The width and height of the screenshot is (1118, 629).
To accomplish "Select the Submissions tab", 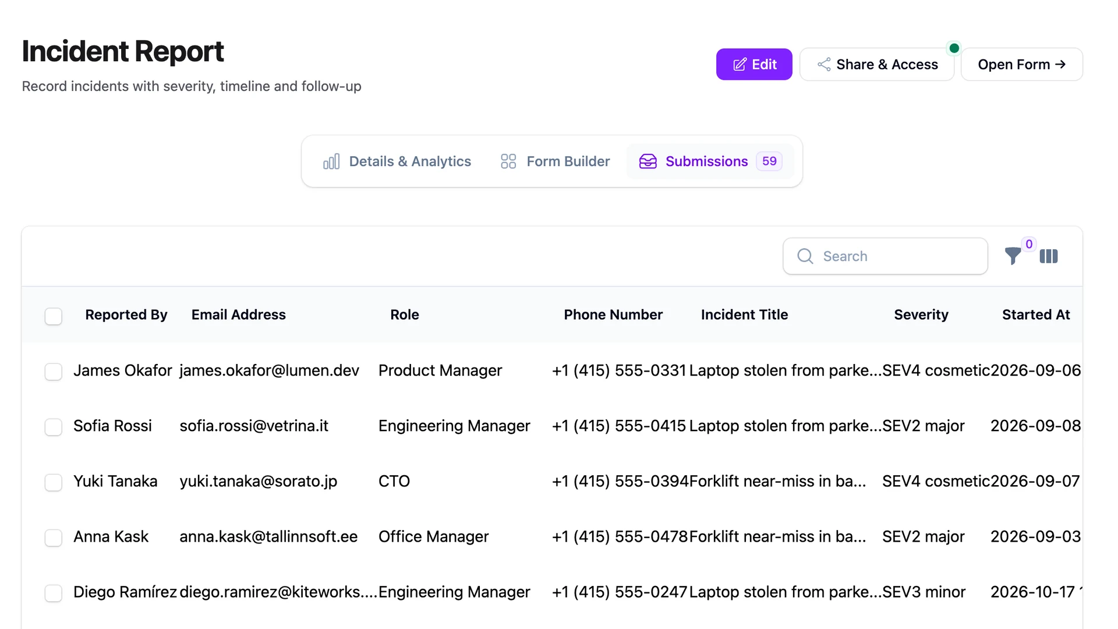I will [x=710, y=161].
